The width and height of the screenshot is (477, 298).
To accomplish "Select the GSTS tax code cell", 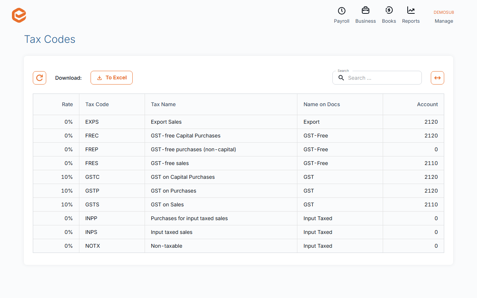I will click(x=112, y=205).
